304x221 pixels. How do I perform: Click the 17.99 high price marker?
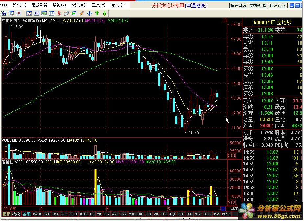(x=18, y=27)
